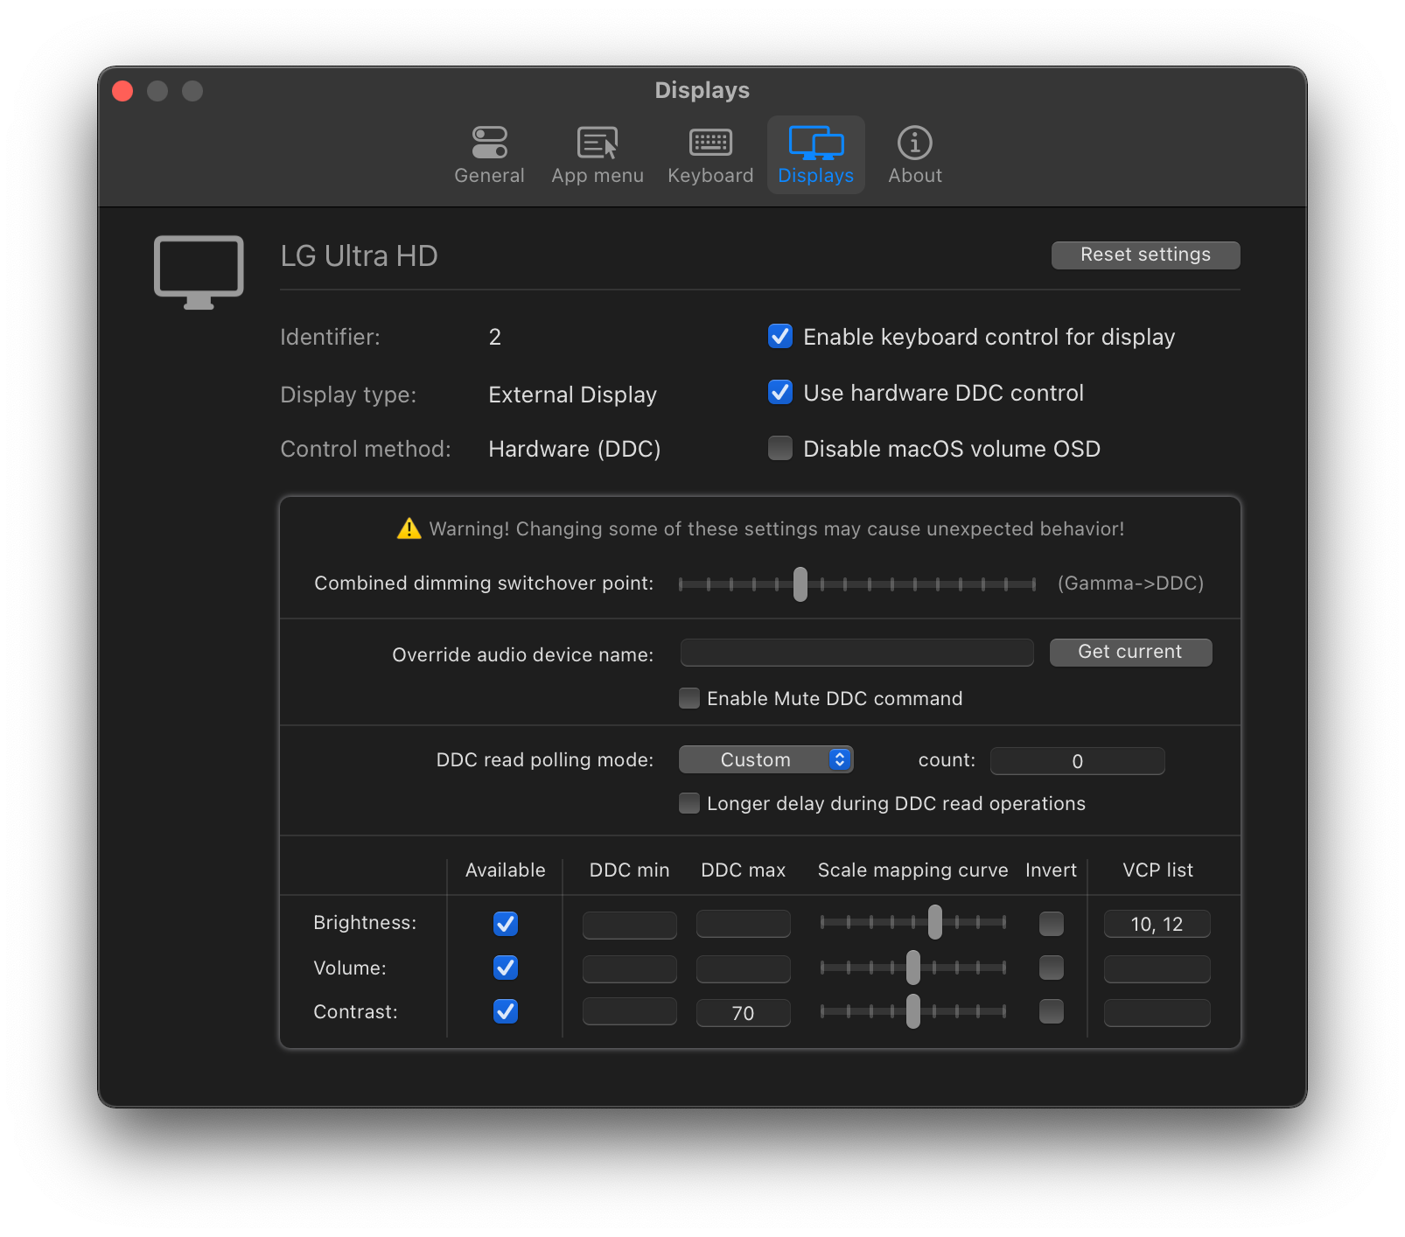1405x1237 pixels.
Task: Click the polling count input field
Action: coord(1076,760)
